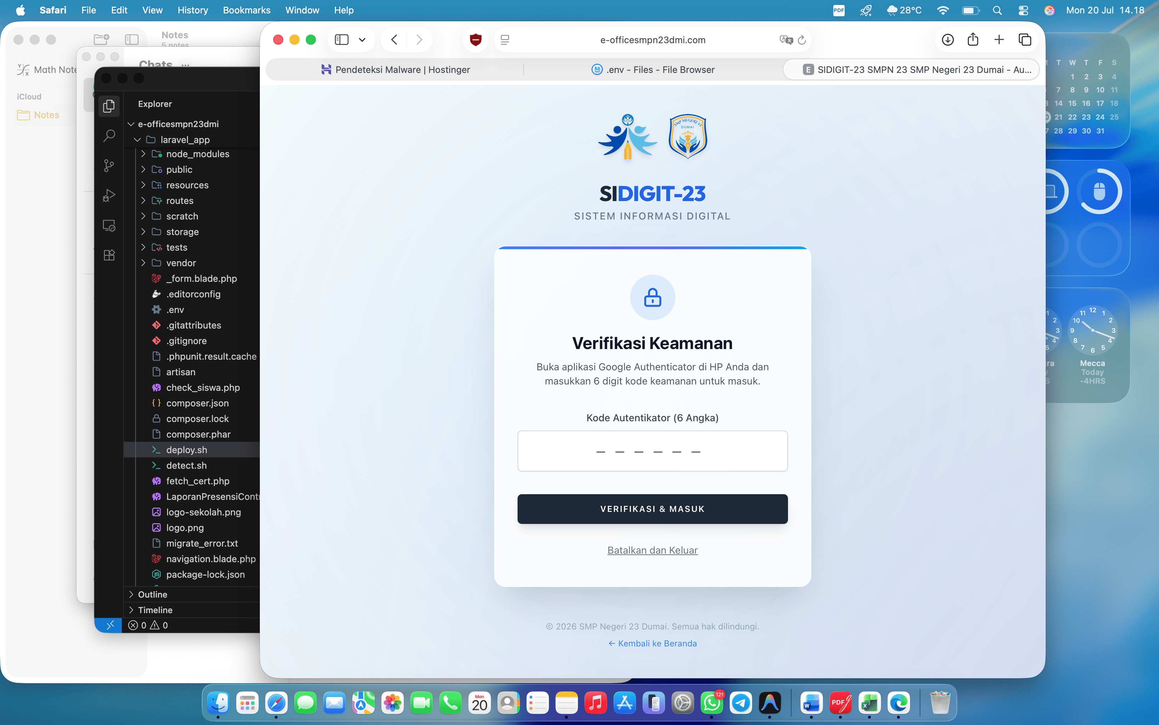Viewport: 1159px width, 725px height.
Task: Open the Share button in Safari
Action: 973,39
